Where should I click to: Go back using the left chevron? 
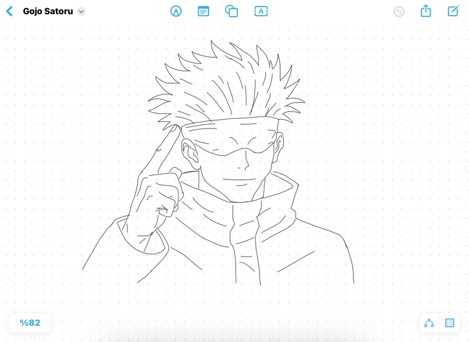pos(9,11)
